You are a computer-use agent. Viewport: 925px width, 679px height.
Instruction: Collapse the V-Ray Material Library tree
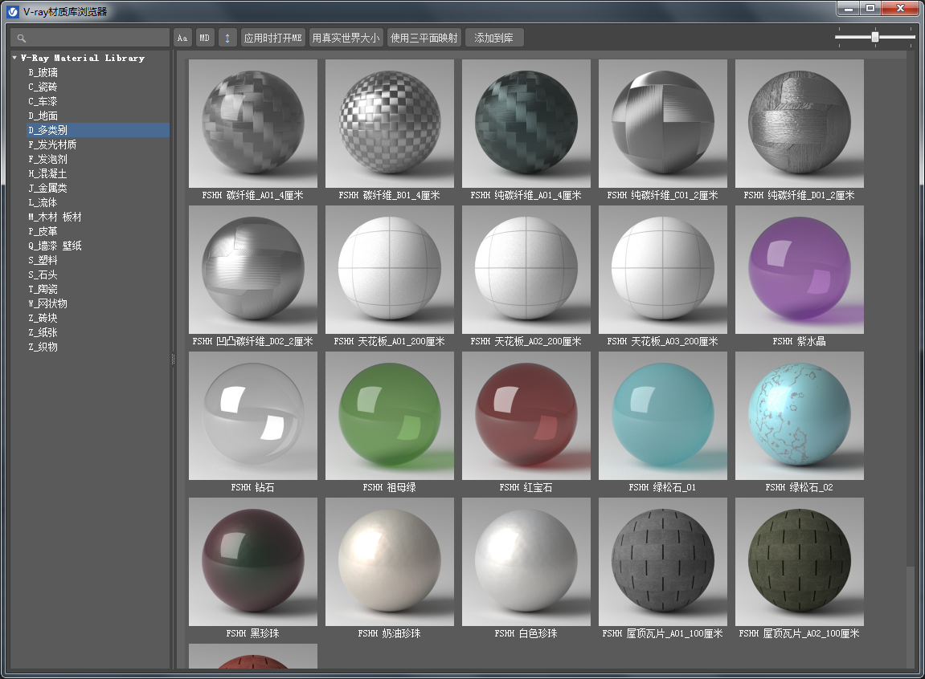click(14, 58)
